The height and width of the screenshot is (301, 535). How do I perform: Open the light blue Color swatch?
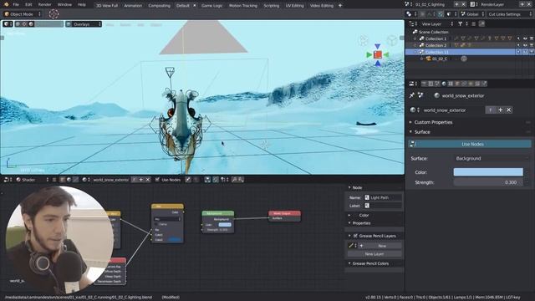pyautogui.click(x=488, y=172)
